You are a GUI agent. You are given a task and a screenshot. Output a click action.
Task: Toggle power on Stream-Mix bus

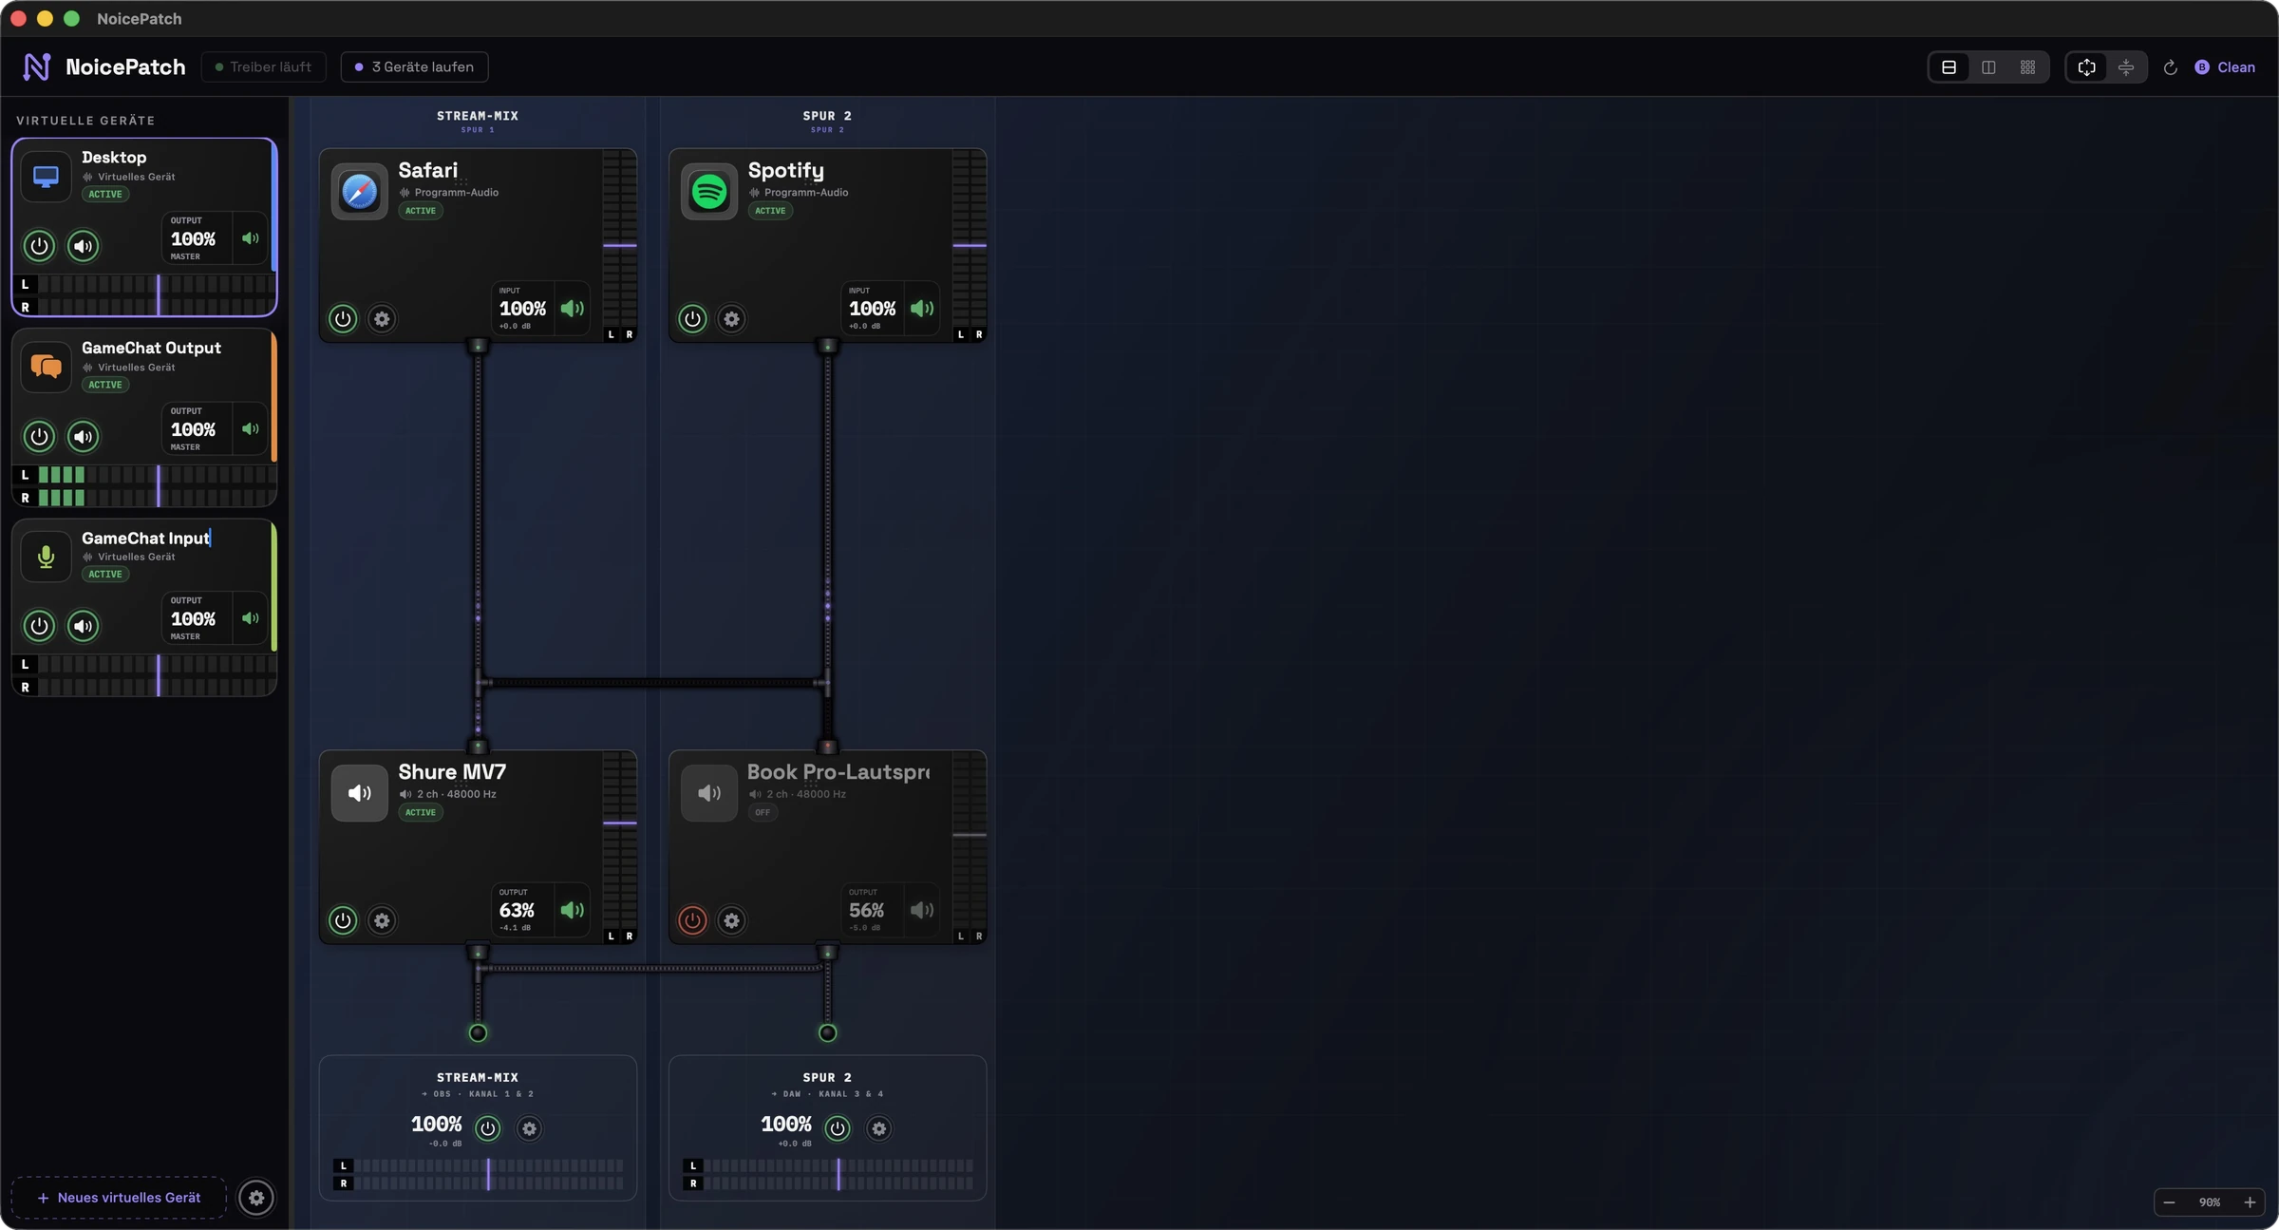(488, 1128)
